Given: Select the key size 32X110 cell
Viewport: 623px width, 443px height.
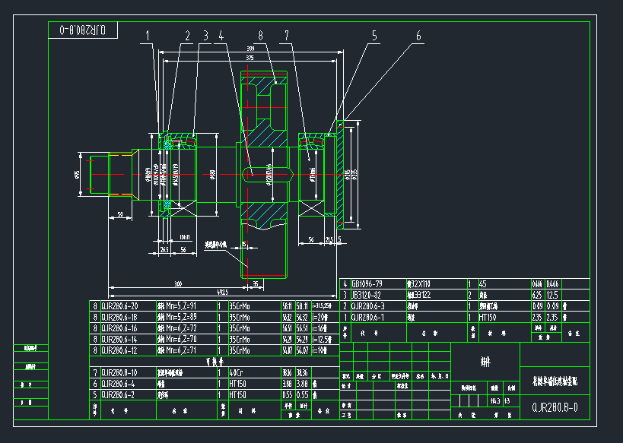Looking at the screenshot, I should [x=419, y=284].
